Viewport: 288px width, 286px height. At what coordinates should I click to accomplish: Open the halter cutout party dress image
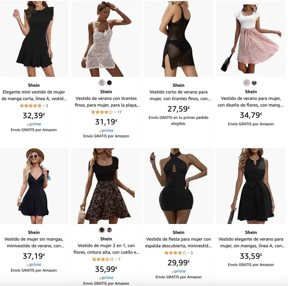[x=178, y=186]
